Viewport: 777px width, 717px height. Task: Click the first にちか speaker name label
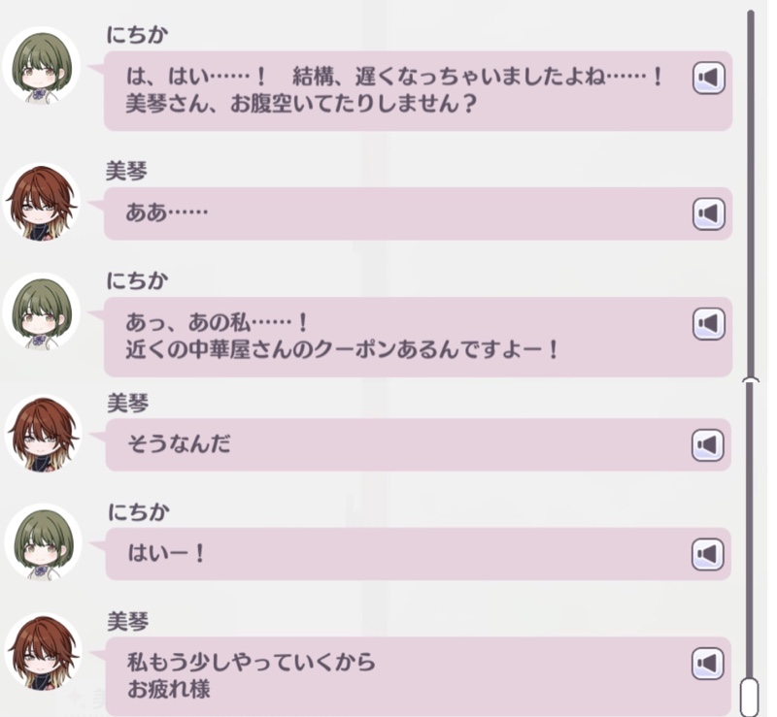(137, 35)
